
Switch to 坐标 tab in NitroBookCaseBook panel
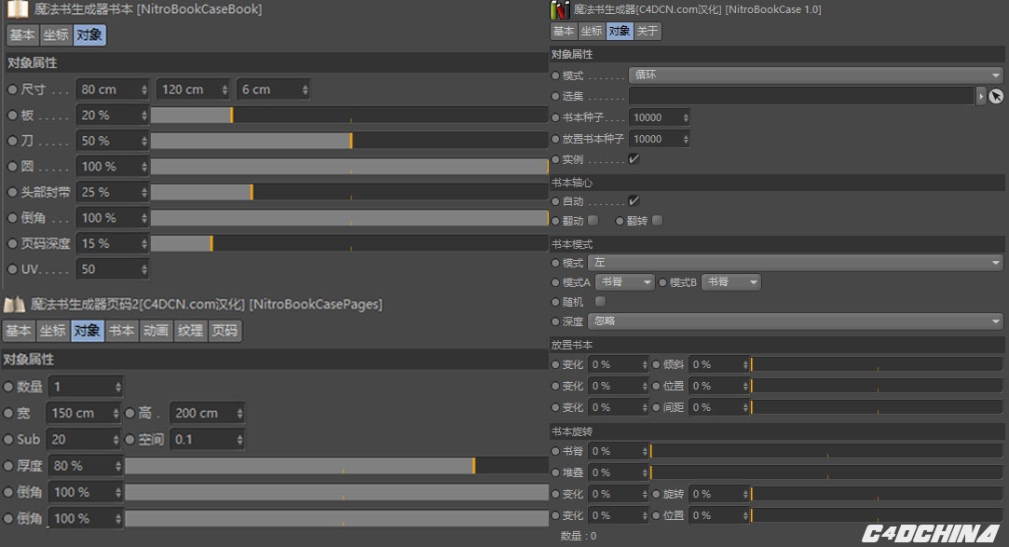56,34
